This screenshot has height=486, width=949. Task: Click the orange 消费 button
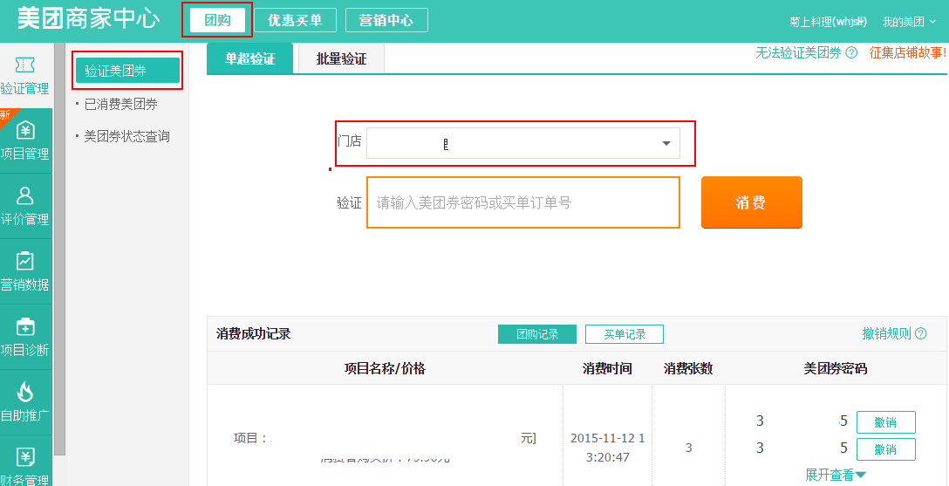pyautogui.click(x=752, y=202)
